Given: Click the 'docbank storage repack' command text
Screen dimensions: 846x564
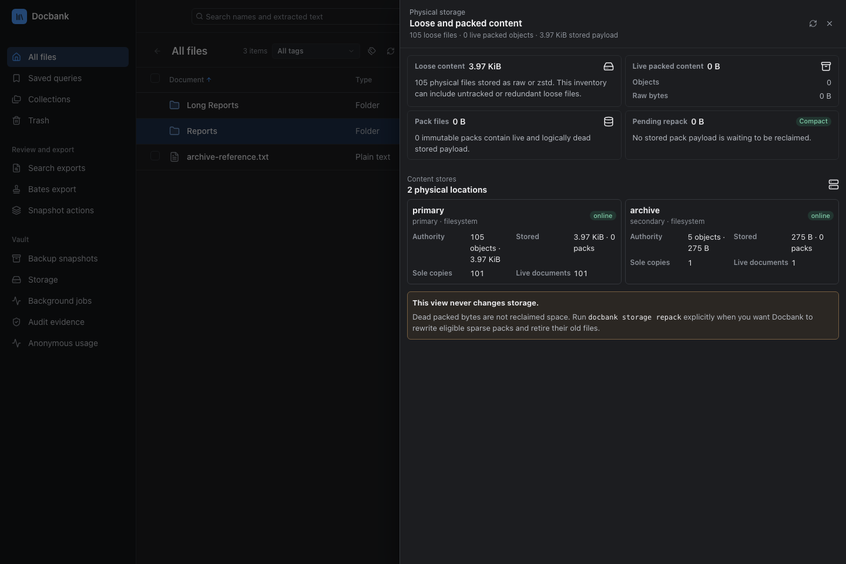Looking at the screenshot, I should tap(634, 317).
